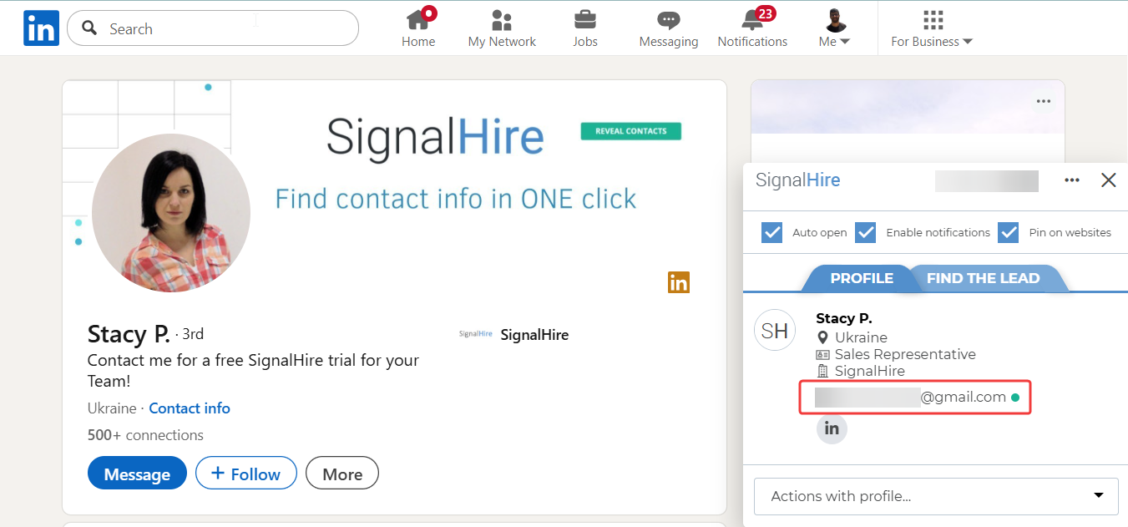The width and height of the screenshot is (1128, 527).
Task: Open the Me account dropdown
Action: point(834,28)
